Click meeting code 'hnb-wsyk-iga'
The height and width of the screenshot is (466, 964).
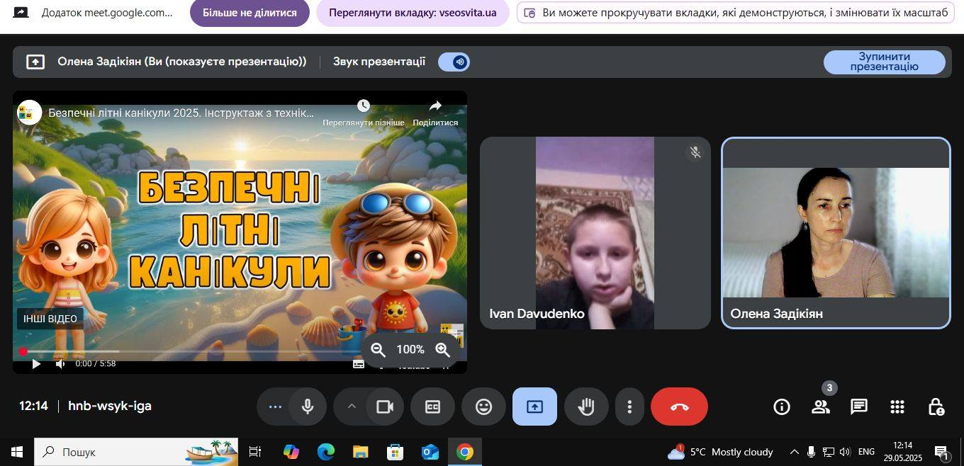click(x=110, y=406)
